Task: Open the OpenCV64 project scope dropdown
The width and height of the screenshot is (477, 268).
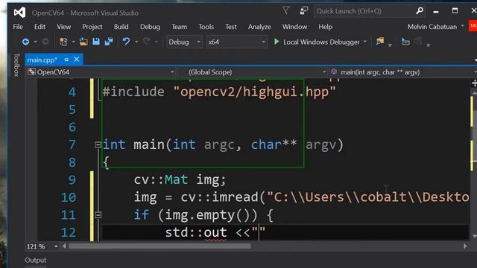Action: tap(101, 72)
